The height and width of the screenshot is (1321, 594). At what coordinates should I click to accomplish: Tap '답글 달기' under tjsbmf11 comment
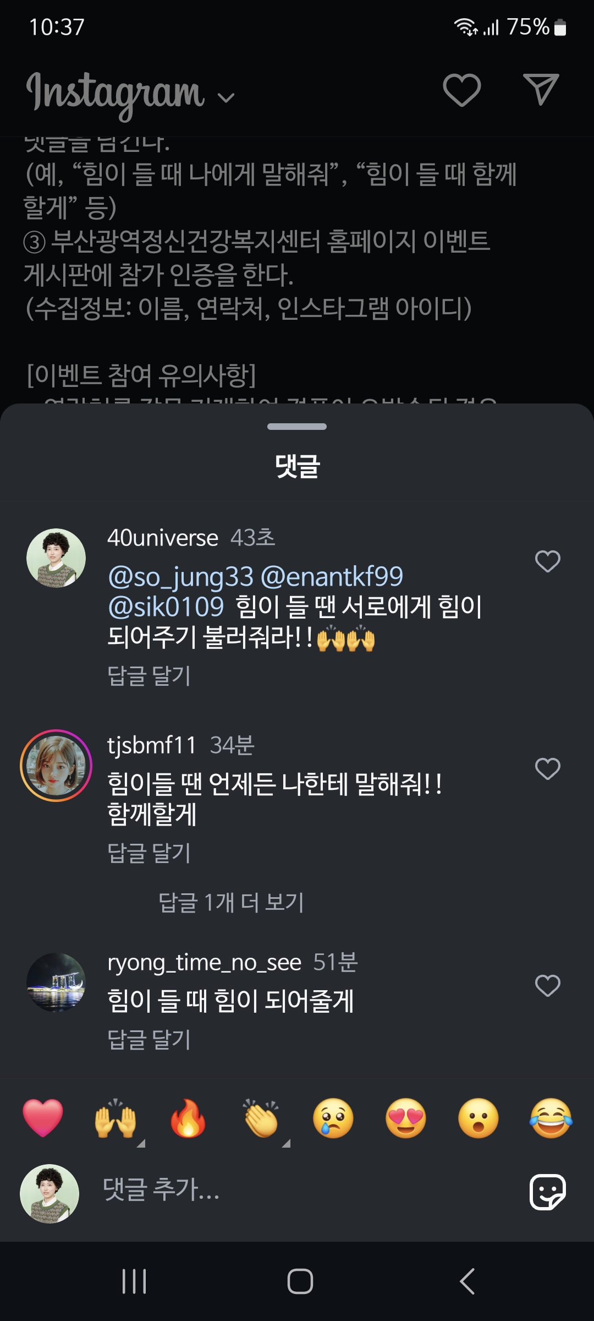(x=149, y=853)
